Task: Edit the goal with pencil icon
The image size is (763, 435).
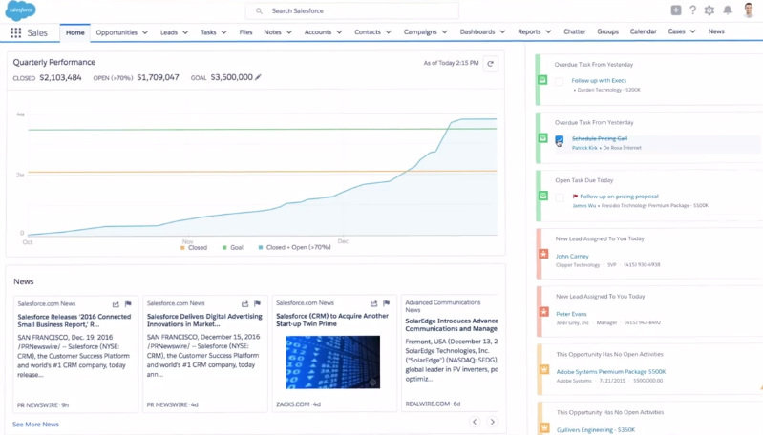Action: click(258, 77)
